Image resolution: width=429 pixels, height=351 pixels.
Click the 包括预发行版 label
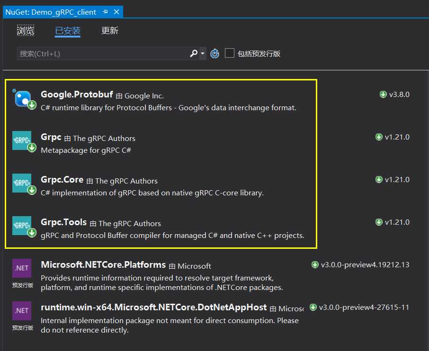coord(259,53)
